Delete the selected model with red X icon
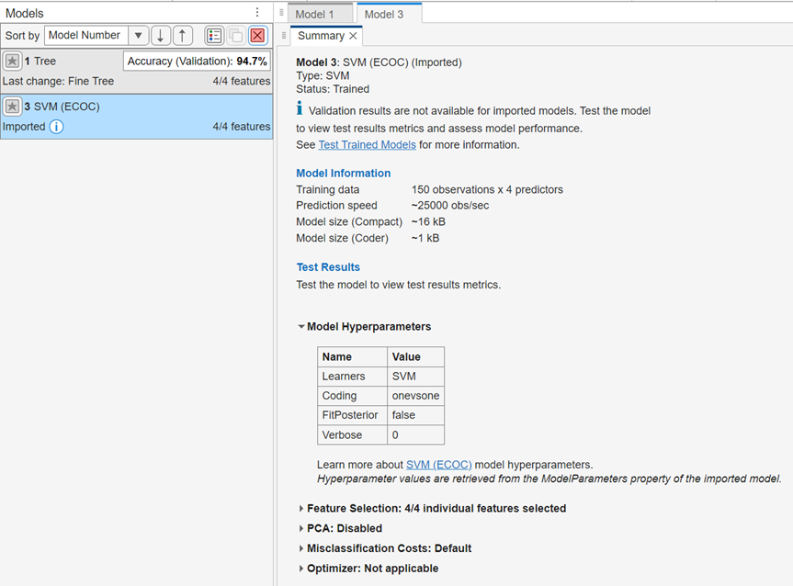This screenshot has height=586, width=793. click(x=255, y=35)
